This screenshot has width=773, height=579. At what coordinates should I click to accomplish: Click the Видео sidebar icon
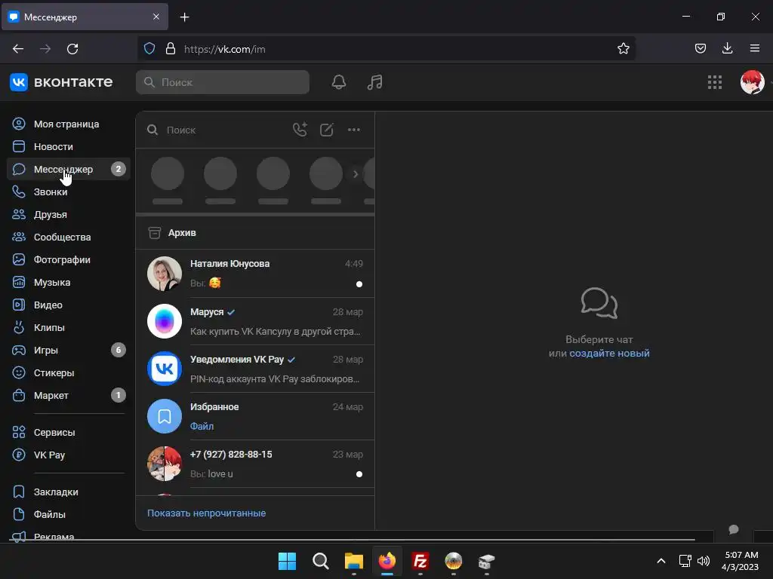pyautogui.click(x=19, y=305)
